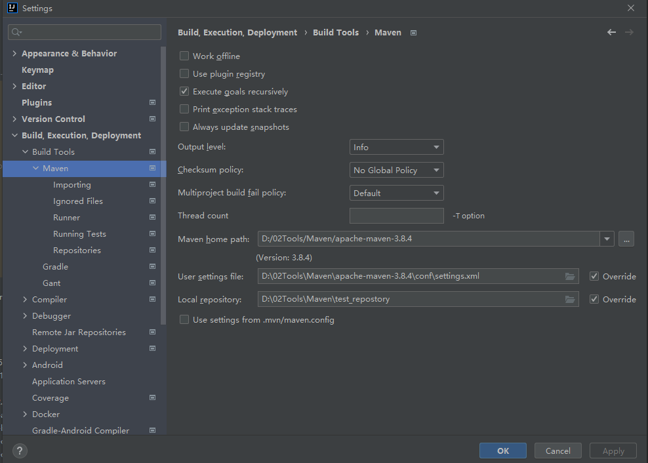The height and width of the screenshot is (463, 648).
Task: Close the Settings dialog
Action: point(631,8)
